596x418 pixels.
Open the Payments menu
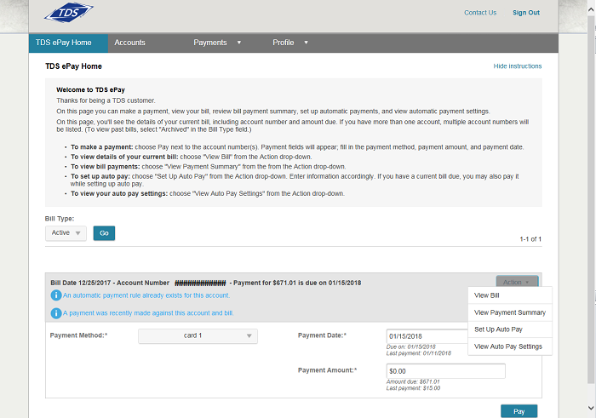click(x=209, y=43)
